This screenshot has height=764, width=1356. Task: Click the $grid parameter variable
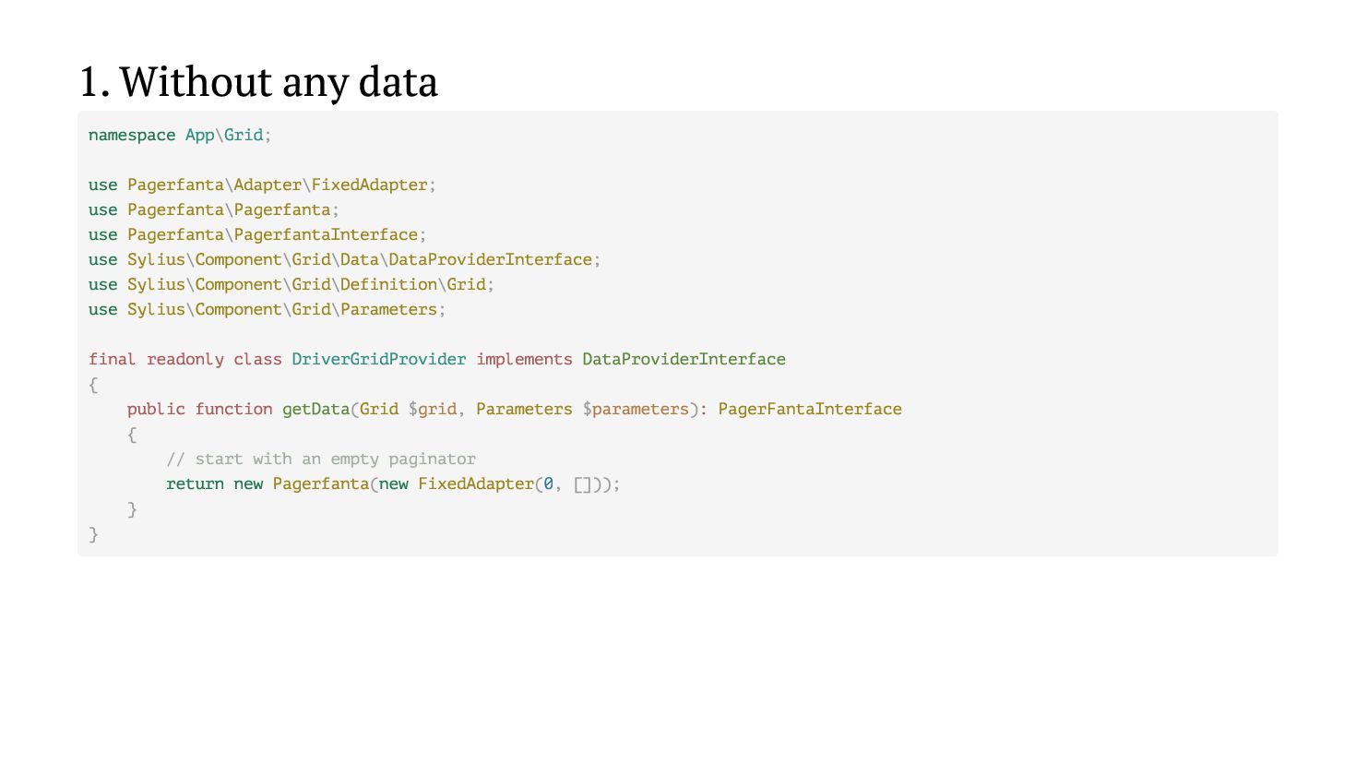click(433, 409)
